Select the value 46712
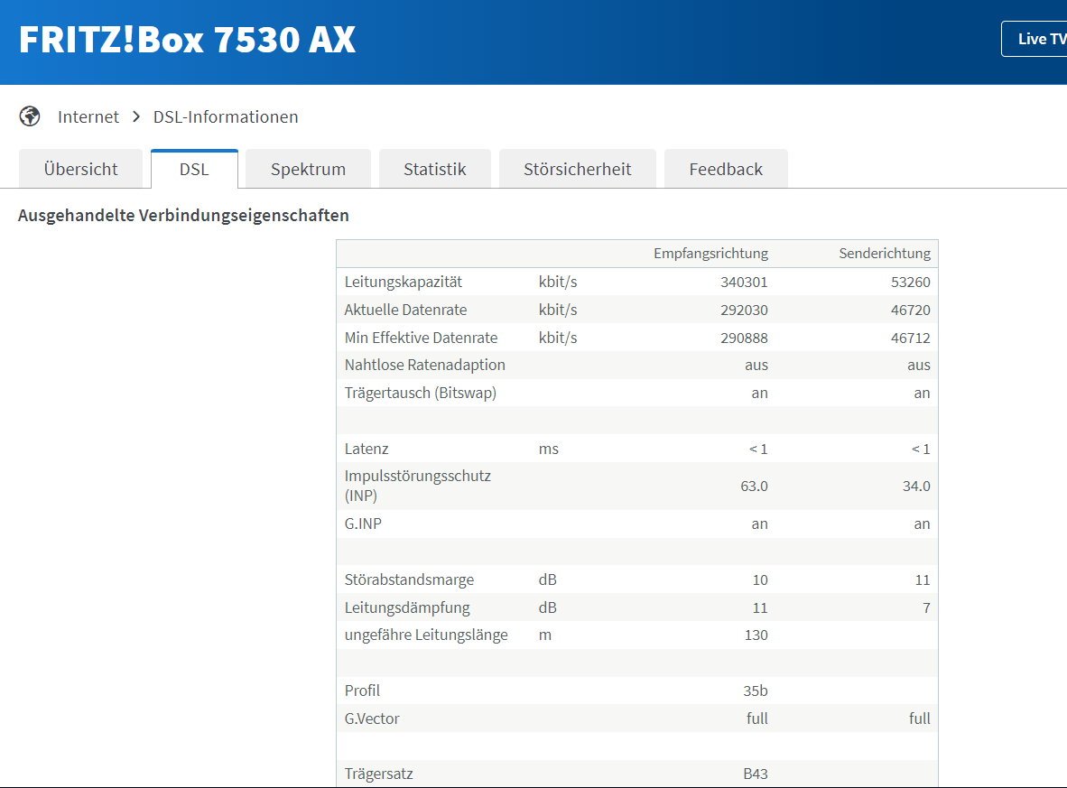The width and height of the screenshot is (1067, 788). pyautogui.click(x=911, y=338)
